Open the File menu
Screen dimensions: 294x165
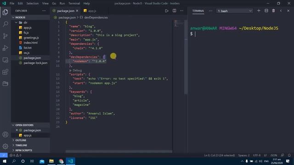click(12, 3)
